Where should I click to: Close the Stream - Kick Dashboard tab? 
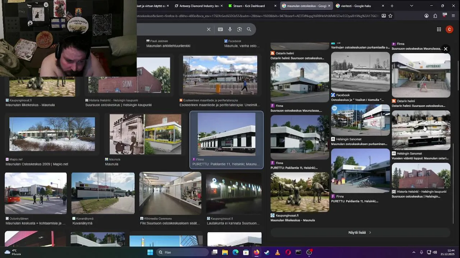[x=276, y=6]
